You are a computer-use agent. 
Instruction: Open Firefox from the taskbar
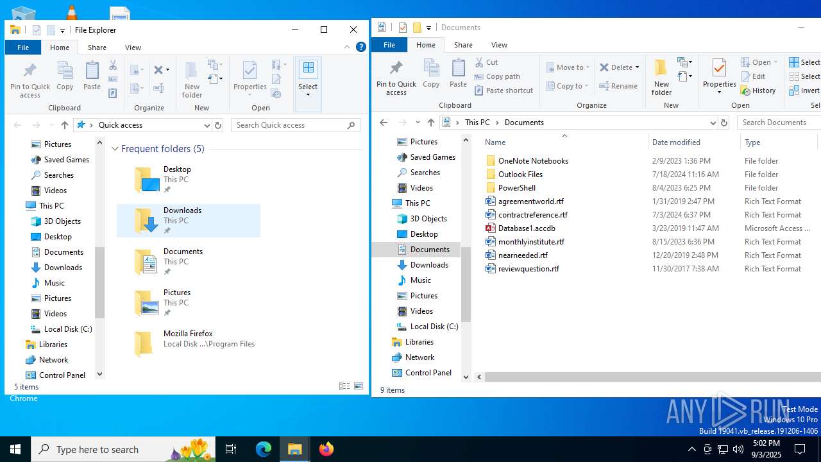[326, 449]
